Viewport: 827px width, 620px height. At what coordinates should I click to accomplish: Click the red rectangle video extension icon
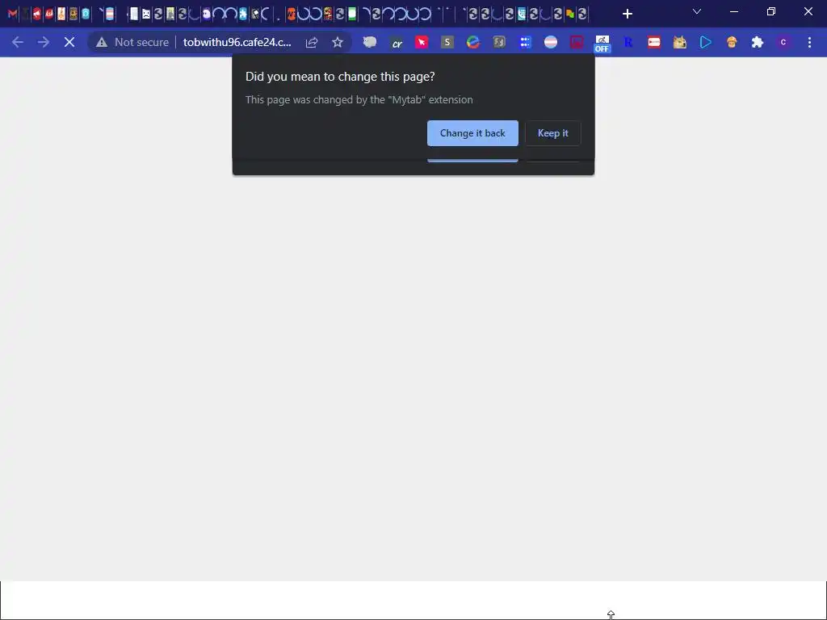654,42
